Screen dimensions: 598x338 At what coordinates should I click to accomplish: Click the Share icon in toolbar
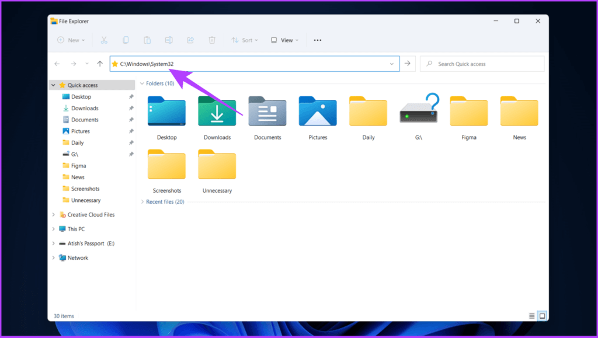coord(190,40)
